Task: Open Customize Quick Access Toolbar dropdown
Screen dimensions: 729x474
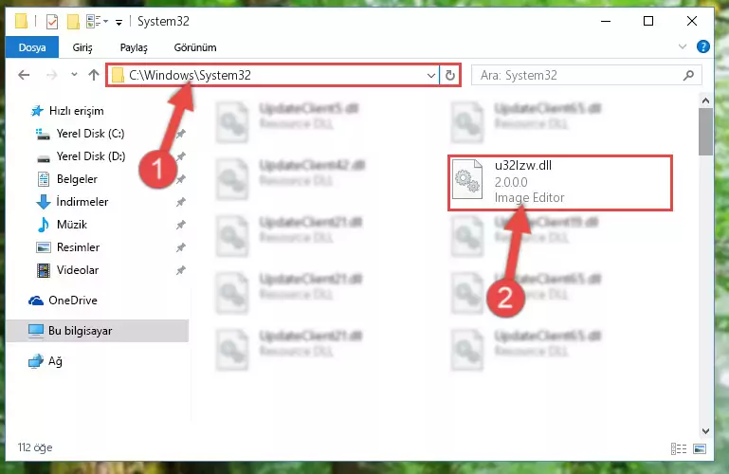Action: (x=119, y=22)
